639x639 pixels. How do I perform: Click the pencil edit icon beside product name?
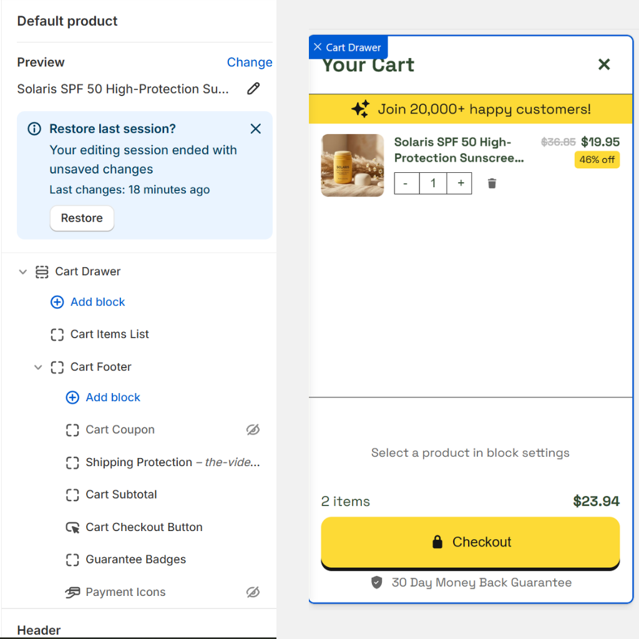tap(253, 89)
